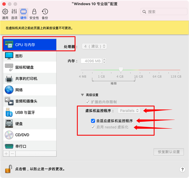Select USB 与蓝牙 in the hardware list
Image resolution: width=189 pixels, height=178 pixels.
tap(30, 112)
